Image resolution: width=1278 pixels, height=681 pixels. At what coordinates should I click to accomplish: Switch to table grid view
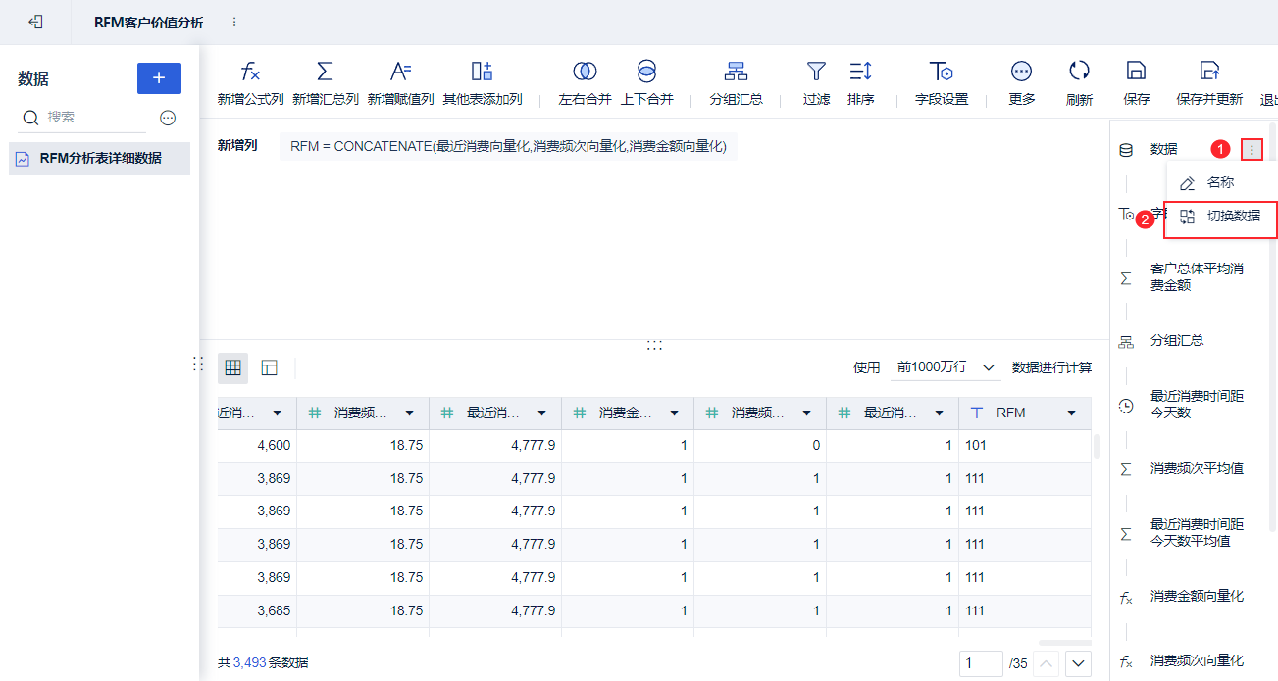pyautogui.click(x=233, y=367)
